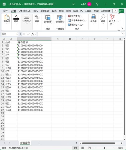This screenshot has width=126, height=150.
Task: Open the PDF Toolbox (PDF工具箱) tab
Action: (x=86, y=11)
